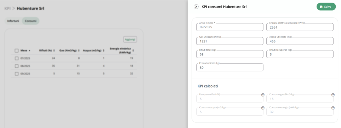
Task: Select the 07/2025 row checkbox
Action: pos(17,58)
